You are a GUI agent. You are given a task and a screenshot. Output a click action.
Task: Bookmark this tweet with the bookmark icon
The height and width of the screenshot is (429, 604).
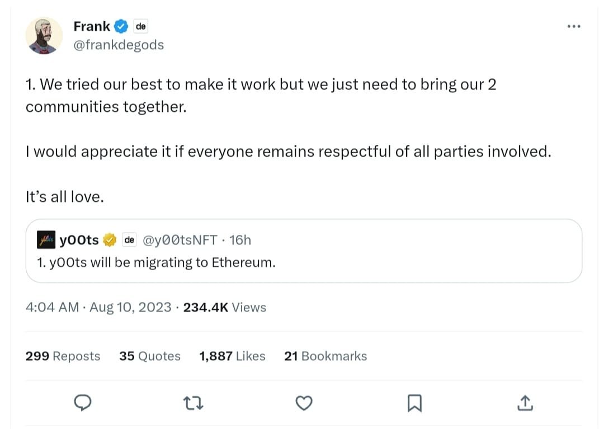pyautogui.click(x=414, y=402)
